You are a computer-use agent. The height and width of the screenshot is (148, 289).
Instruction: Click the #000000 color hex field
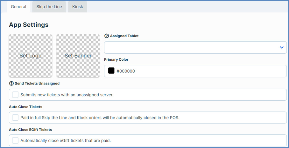[195, 71]
